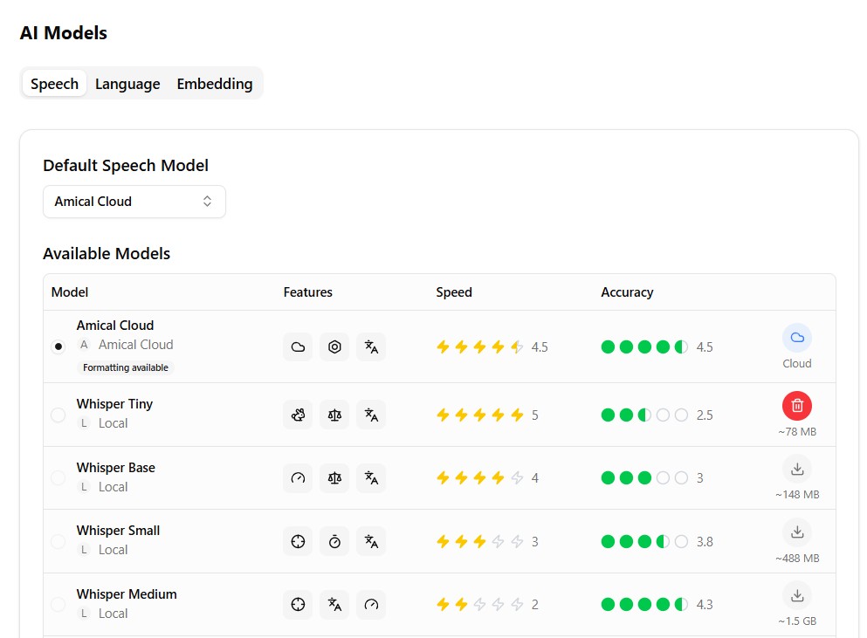867x638 pixels.
Task: Download the Whisper Base model
Action: click(x=797, y=469)
